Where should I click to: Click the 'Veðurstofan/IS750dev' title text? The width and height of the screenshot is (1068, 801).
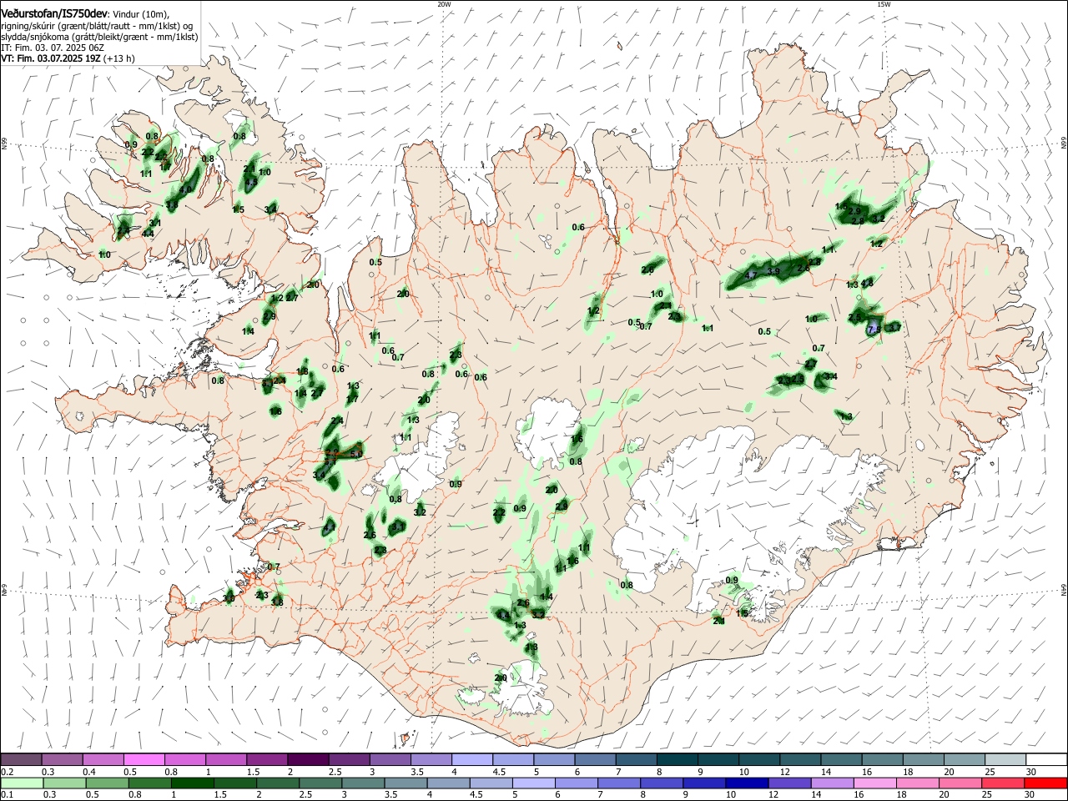[53, 14]
